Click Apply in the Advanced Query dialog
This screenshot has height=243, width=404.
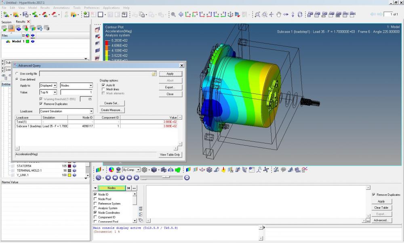tap(170, 74)
